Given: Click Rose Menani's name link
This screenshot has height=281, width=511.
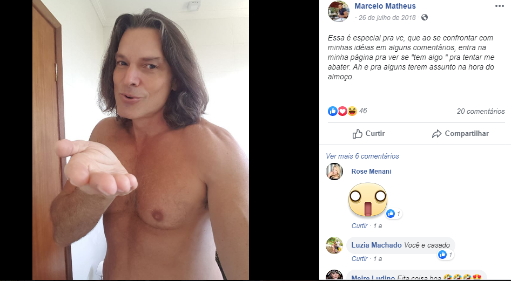Looking at the screenshot, I should pyautogui.click(x=371, y=172).
